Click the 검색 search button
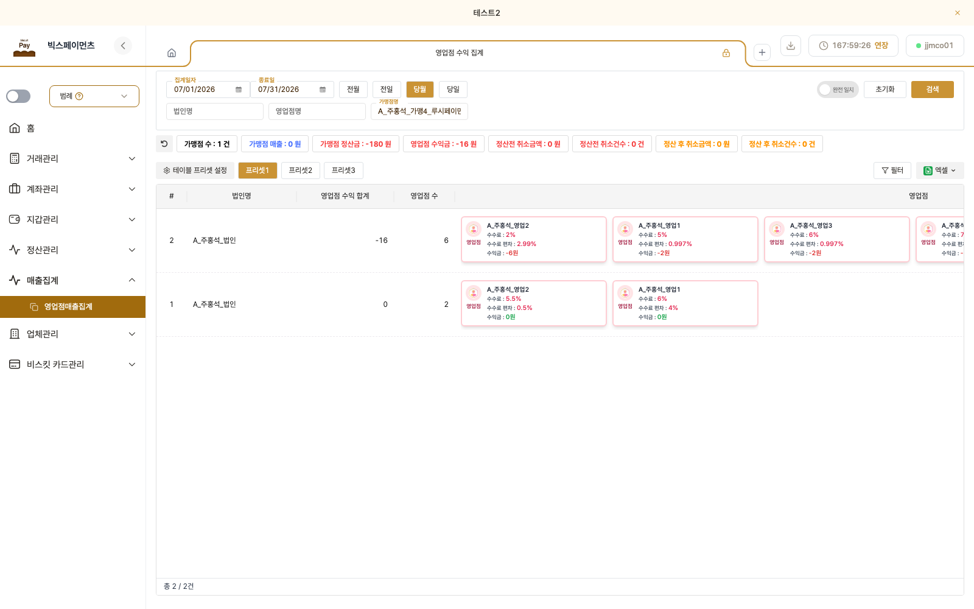Image resolution: width=974 pixels, height=609 pixels. (933, 90)
